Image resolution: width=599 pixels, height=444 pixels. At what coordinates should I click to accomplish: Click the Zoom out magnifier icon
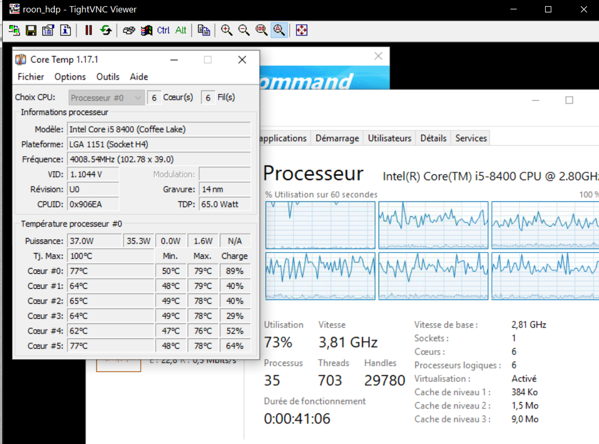[243, 30]
